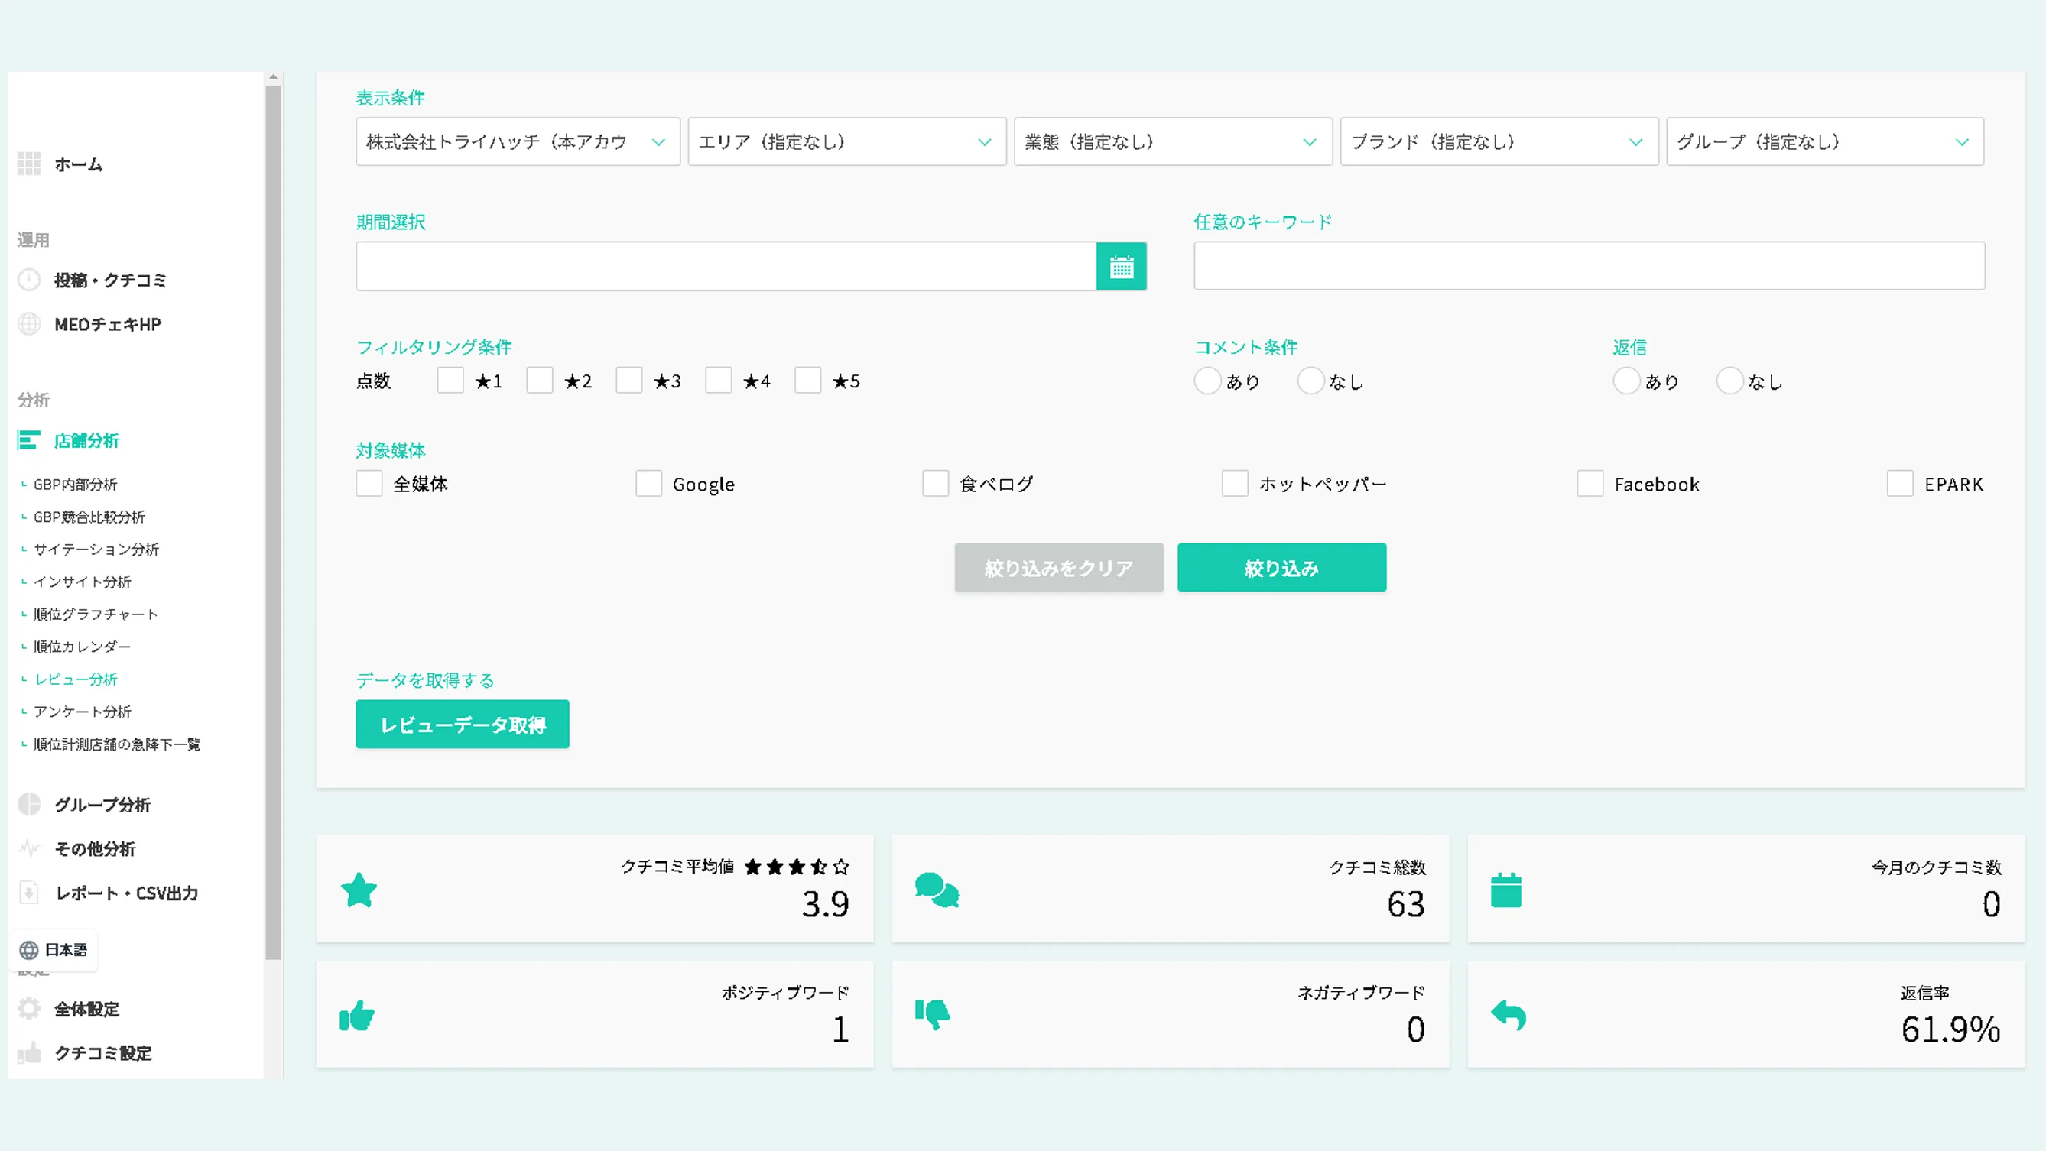Open the 株式会社トライハッチ account dropdown

pyautogui.click(x=517, y=142)
